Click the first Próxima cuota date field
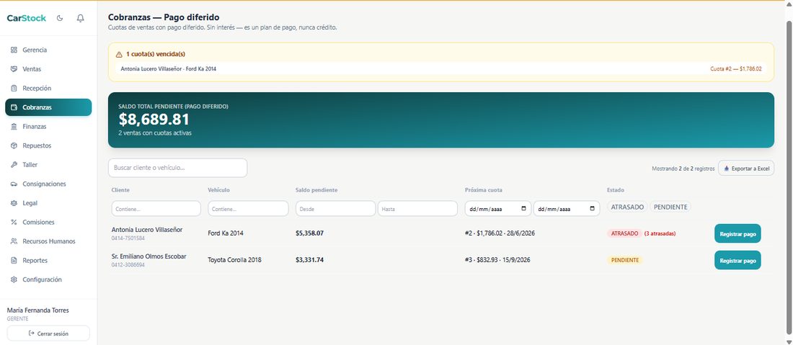Screen dimensions: 793x345 498,209
